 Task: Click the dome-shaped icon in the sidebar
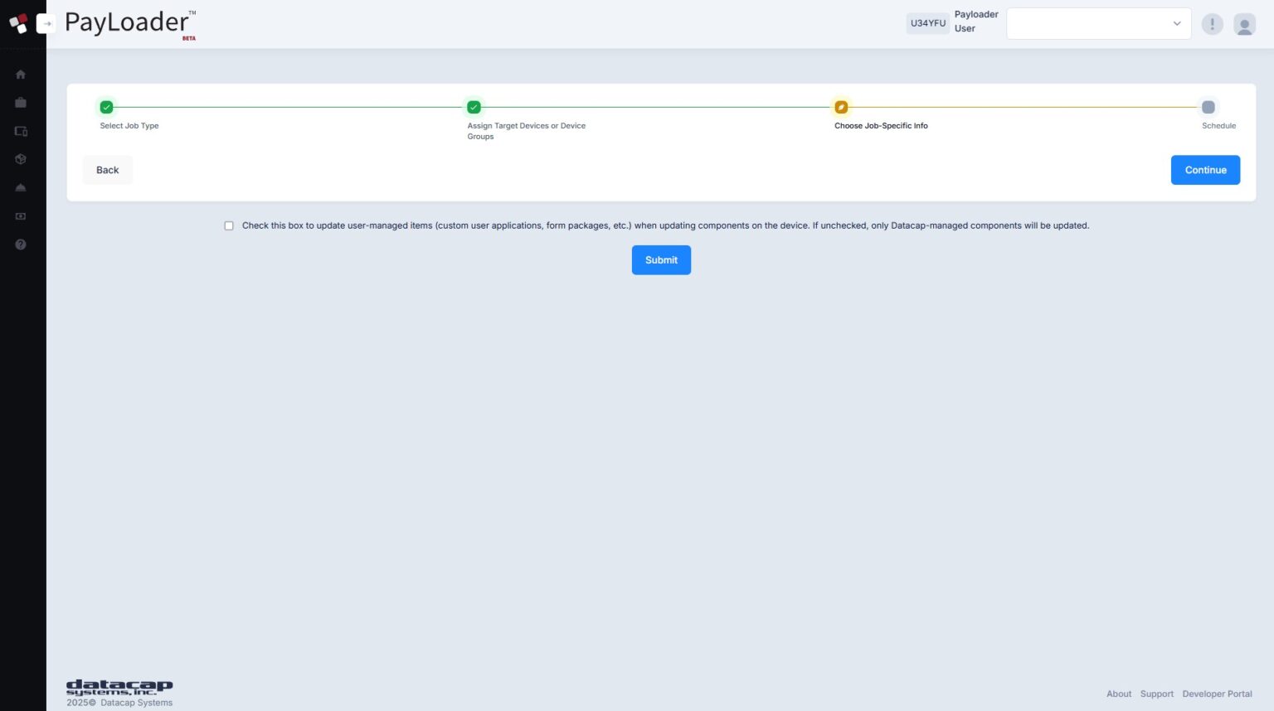click(21, 188)
